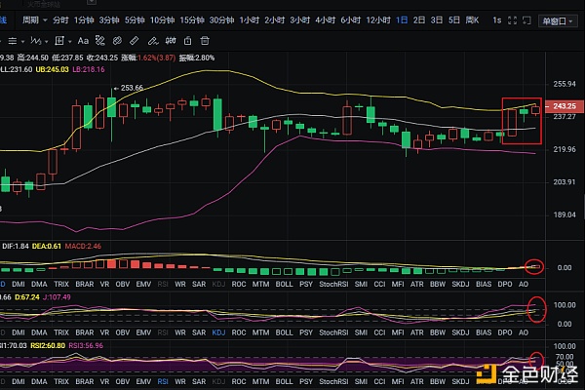Viewport: 585px width, 390px height.
Task: Click the dashed pattern pencil icon
Action: 100,41
